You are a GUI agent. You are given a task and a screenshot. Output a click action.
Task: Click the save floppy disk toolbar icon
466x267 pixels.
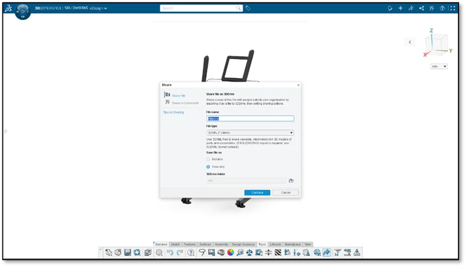tap(127, 252)
